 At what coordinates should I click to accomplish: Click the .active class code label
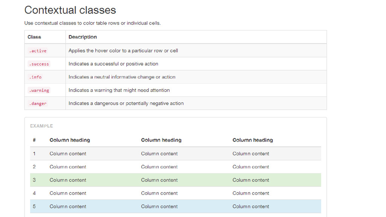(38, 51)
